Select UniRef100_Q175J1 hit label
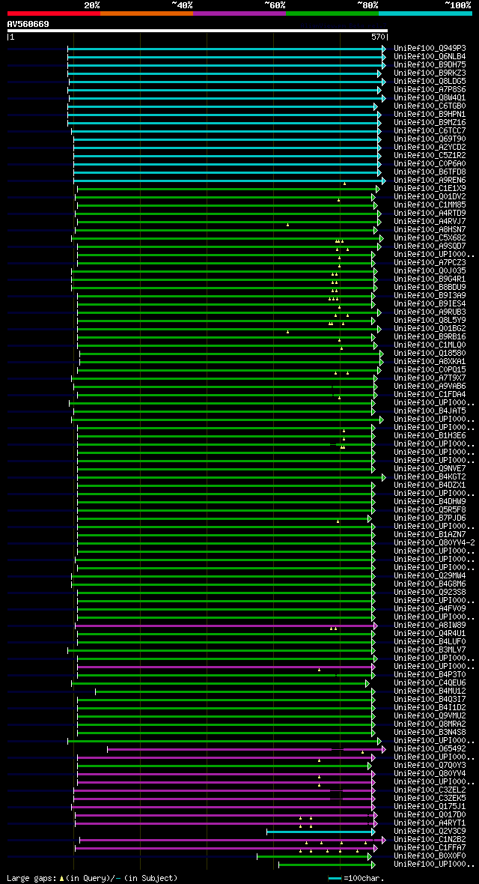Screen dimensions: 479x884 430,805
